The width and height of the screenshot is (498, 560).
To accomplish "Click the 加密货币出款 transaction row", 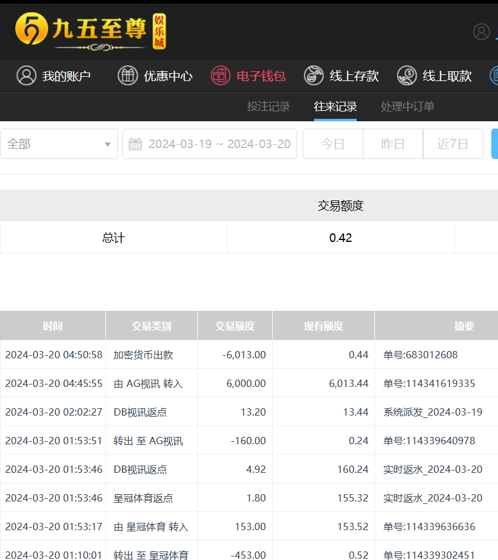I will click(143, 355).
